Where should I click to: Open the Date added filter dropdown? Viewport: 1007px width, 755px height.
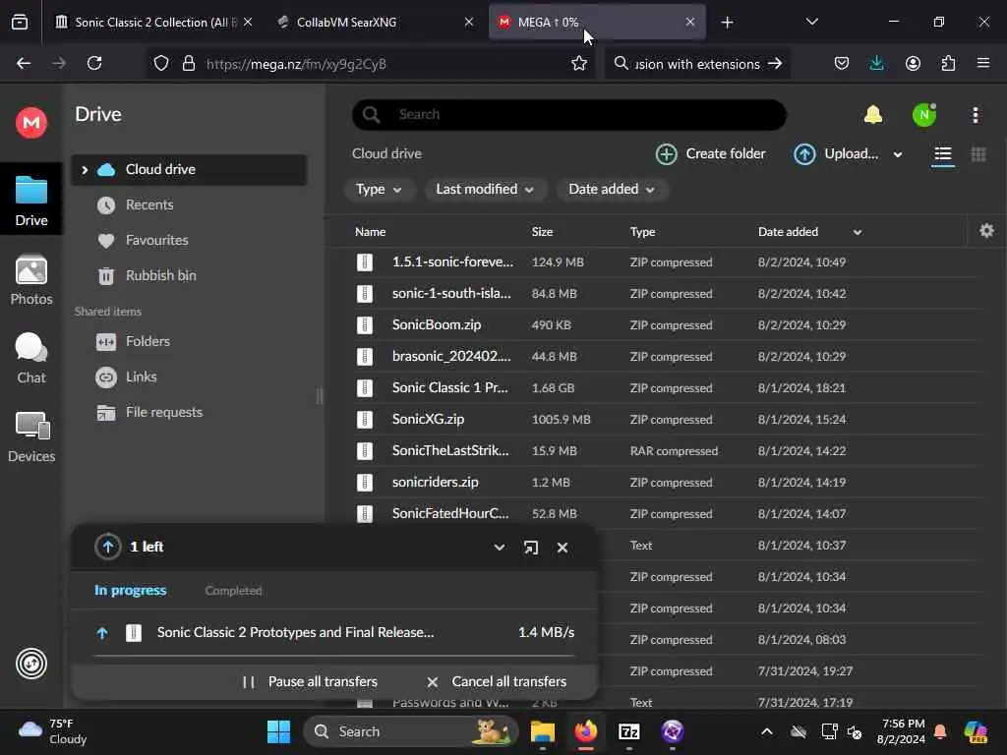[612, 190]
